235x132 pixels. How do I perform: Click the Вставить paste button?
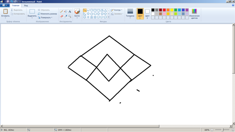point(5,13)
